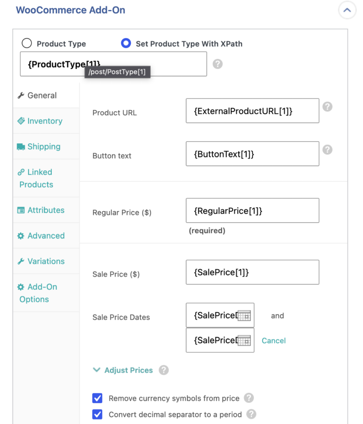Click the second Sale Price Dates field
363x424 pixels.
[x=220, y=340]
